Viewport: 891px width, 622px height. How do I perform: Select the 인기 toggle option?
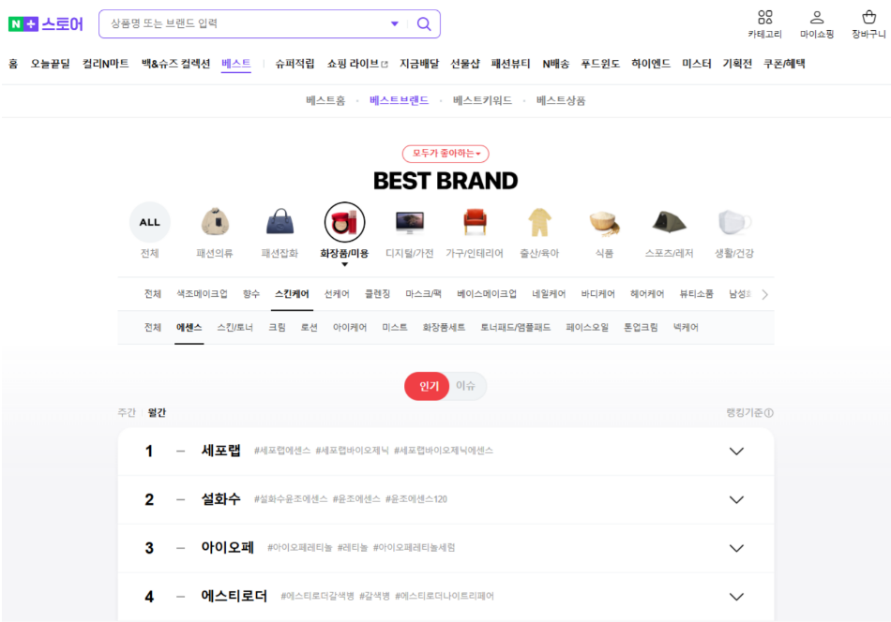429,386
